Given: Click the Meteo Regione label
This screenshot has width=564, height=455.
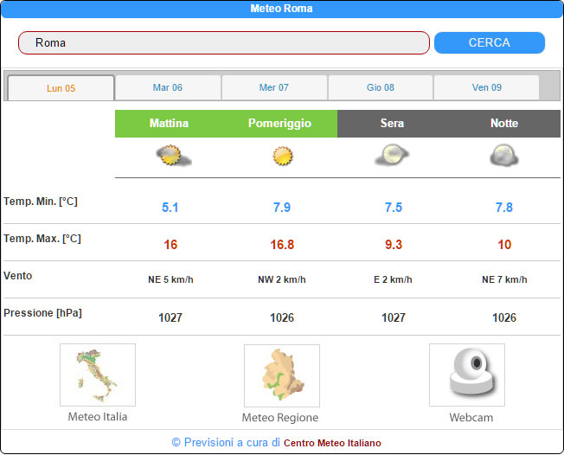Looking at the screenshot, I should (282, 418).
